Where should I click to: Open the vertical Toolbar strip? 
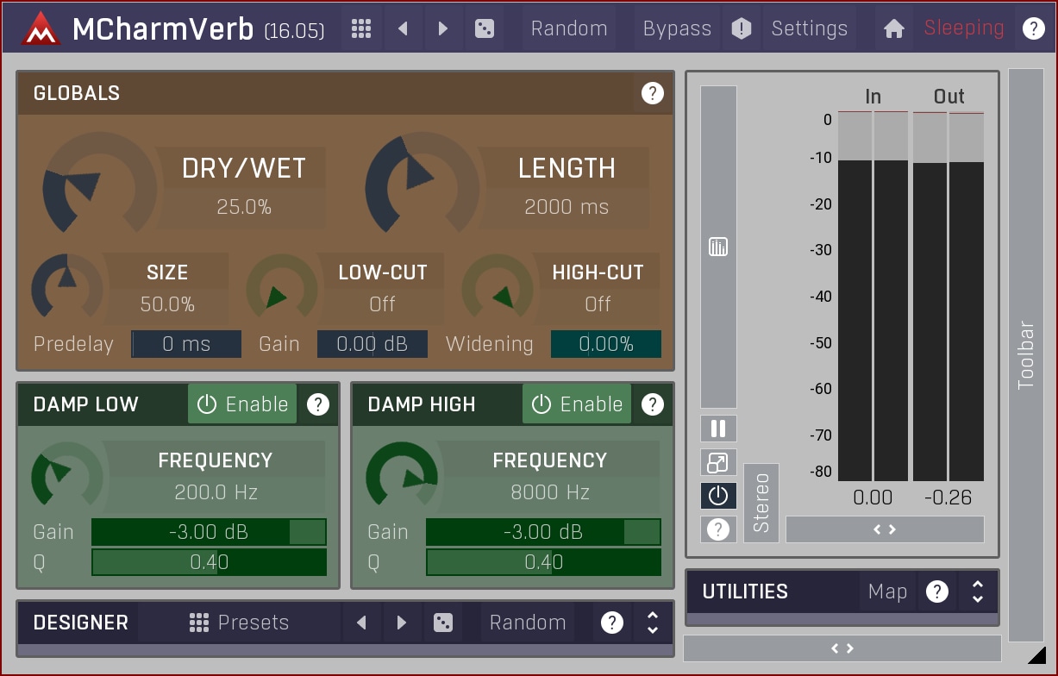point(1026,355)
